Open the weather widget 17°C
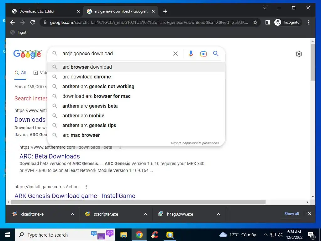 click(238, 235)
